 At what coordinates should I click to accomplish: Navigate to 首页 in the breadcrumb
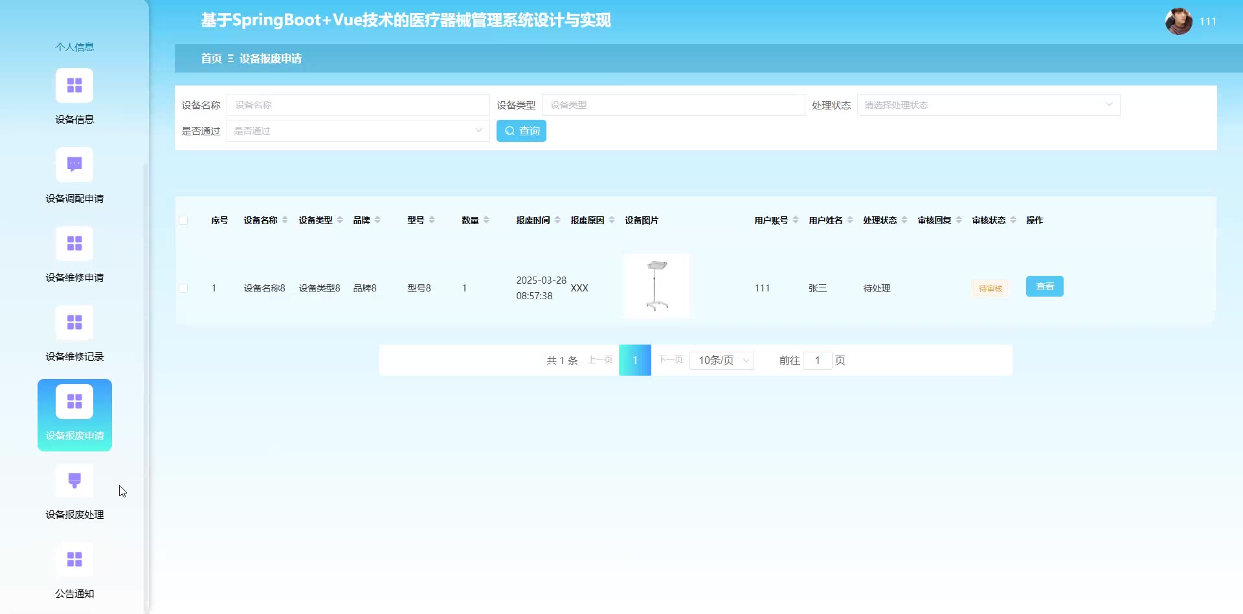coord(211,58)
